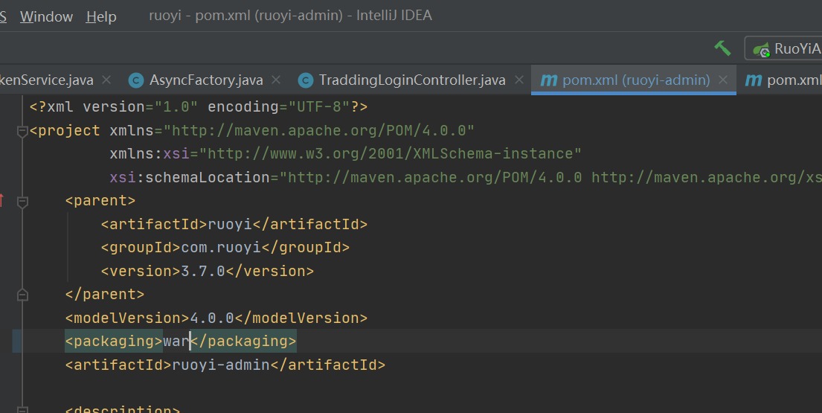The height and width of the screenshot is (413, 822).
Task: Click the xsi:schemaLocation attribute name
Action: (190, 177)
